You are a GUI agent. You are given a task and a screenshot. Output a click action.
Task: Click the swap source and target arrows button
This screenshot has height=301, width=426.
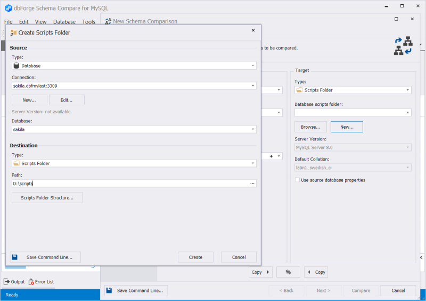pos(288,272)
